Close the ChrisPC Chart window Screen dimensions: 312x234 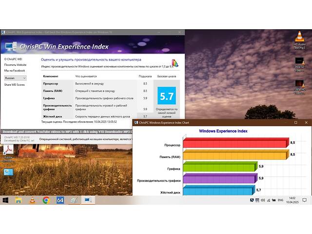[306, 122]
